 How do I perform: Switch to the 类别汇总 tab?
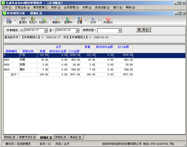tap(61, 137)
